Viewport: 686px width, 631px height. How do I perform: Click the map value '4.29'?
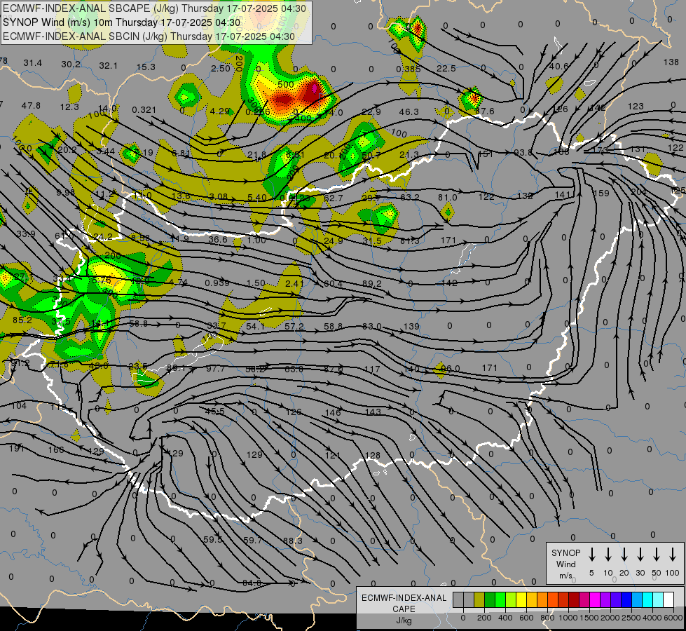point(219,111)
